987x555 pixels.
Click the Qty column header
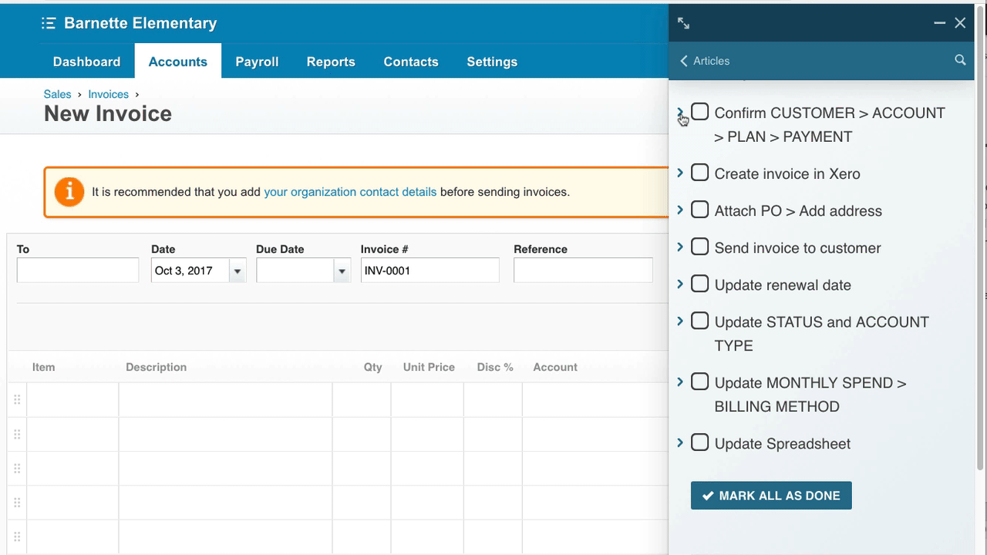pos(372,367)
